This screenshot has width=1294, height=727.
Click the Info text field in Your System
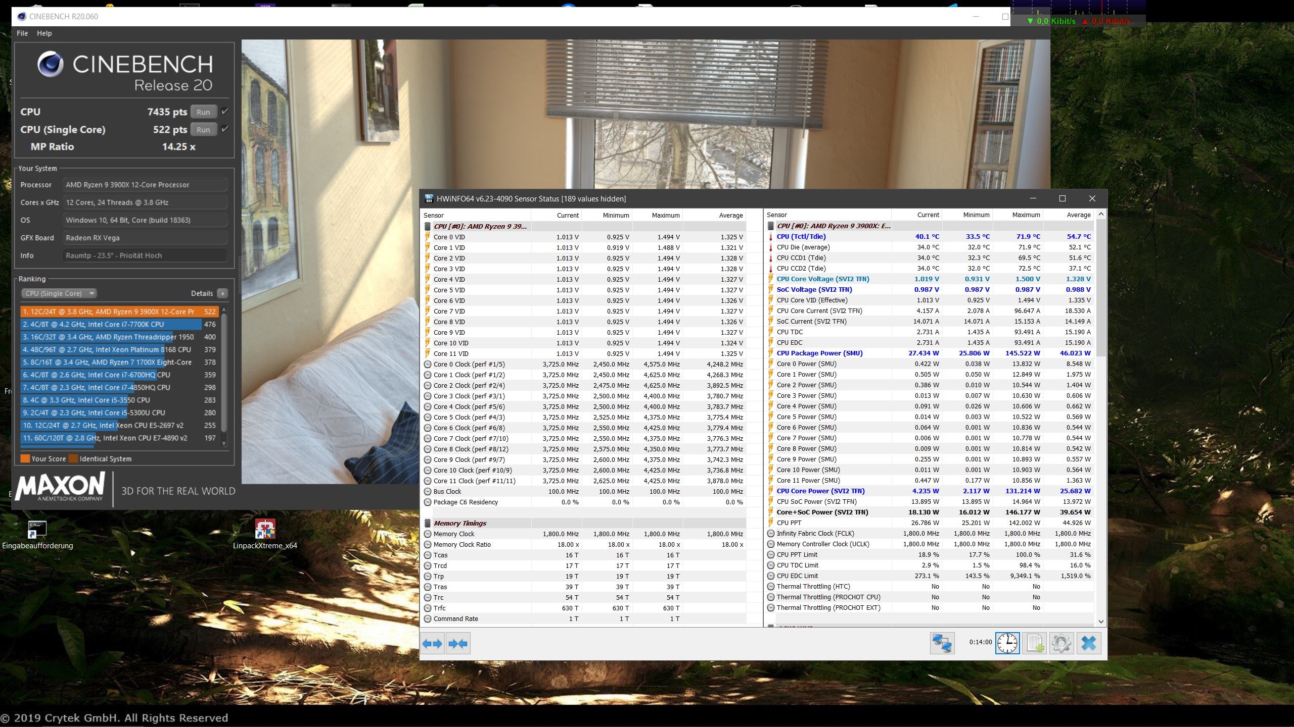pos(145,255)
